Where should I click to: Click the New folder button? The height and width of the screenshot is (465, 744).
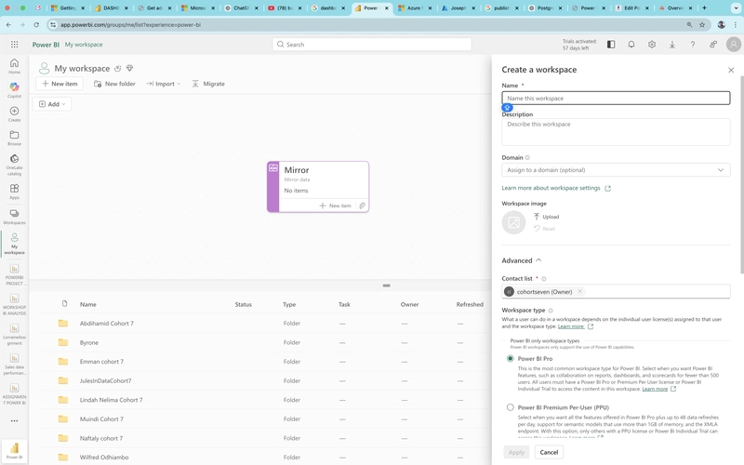(114, 84)
